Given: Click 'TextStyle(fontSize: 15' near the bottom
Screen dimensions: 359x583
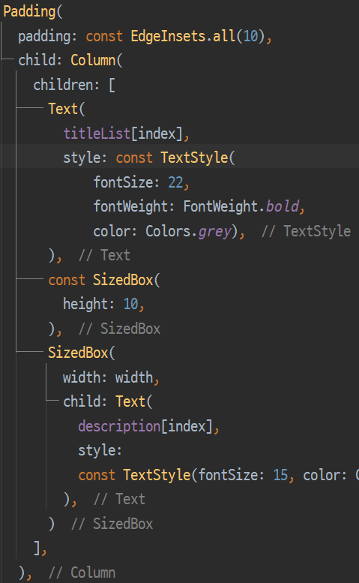Looking at the screenshot, I should click(205, 475).
